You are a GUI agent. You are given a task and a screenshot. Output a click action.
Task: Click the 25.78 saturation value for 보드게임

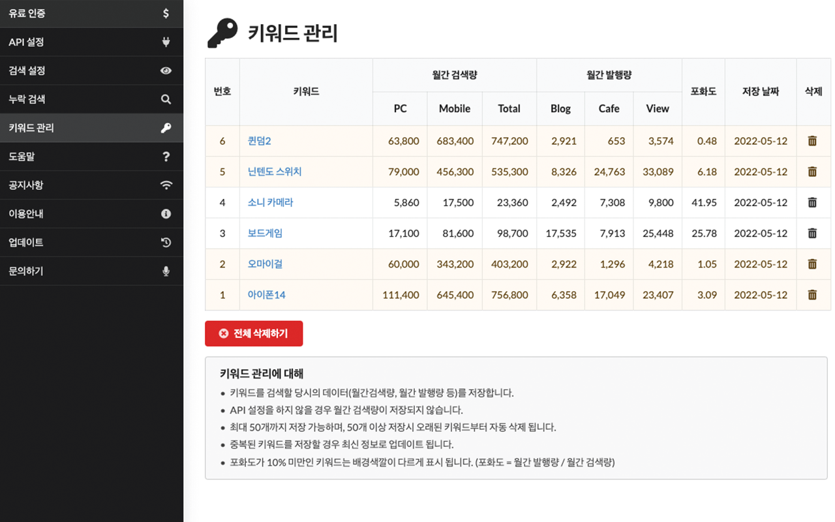[705, 233]
